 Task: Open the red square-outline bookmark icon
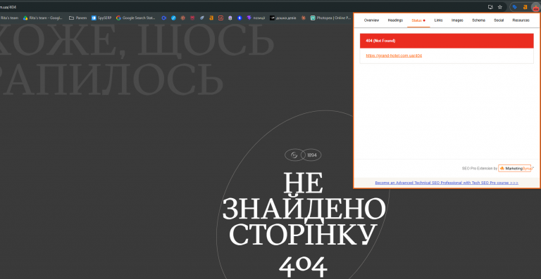[x=220, y=18]
